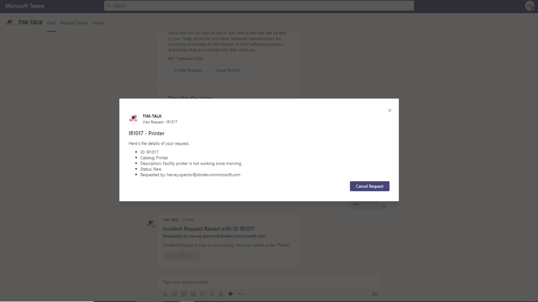Click the TIM-TALK app icon in the page header
This screenshot has width=538, height=302.
[9, 22]
